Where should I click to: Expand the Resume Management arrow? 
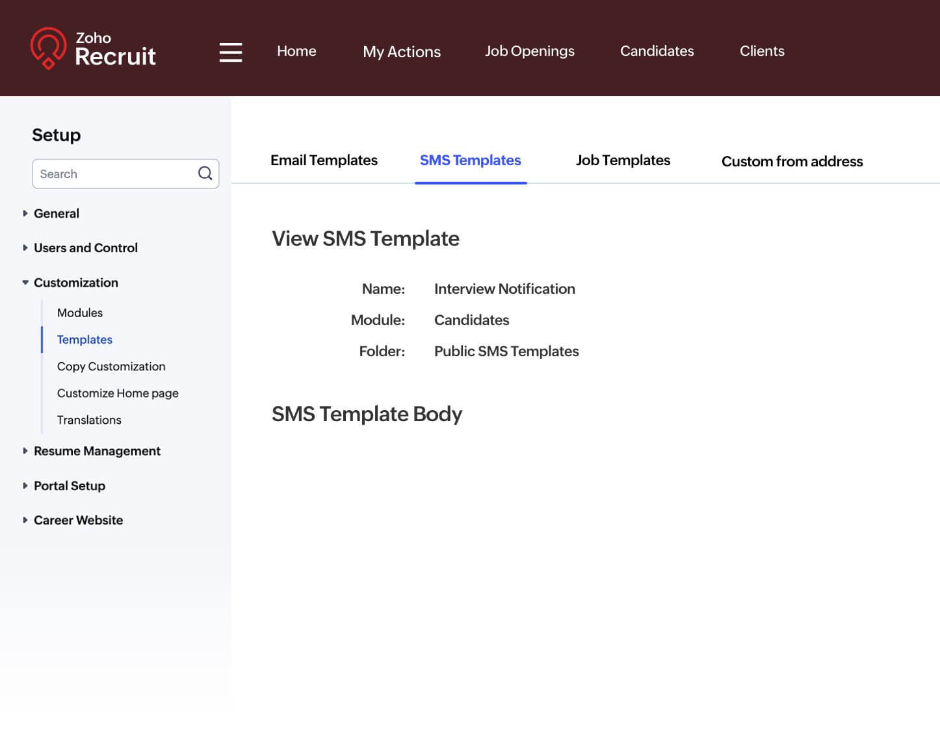(25, 451)
